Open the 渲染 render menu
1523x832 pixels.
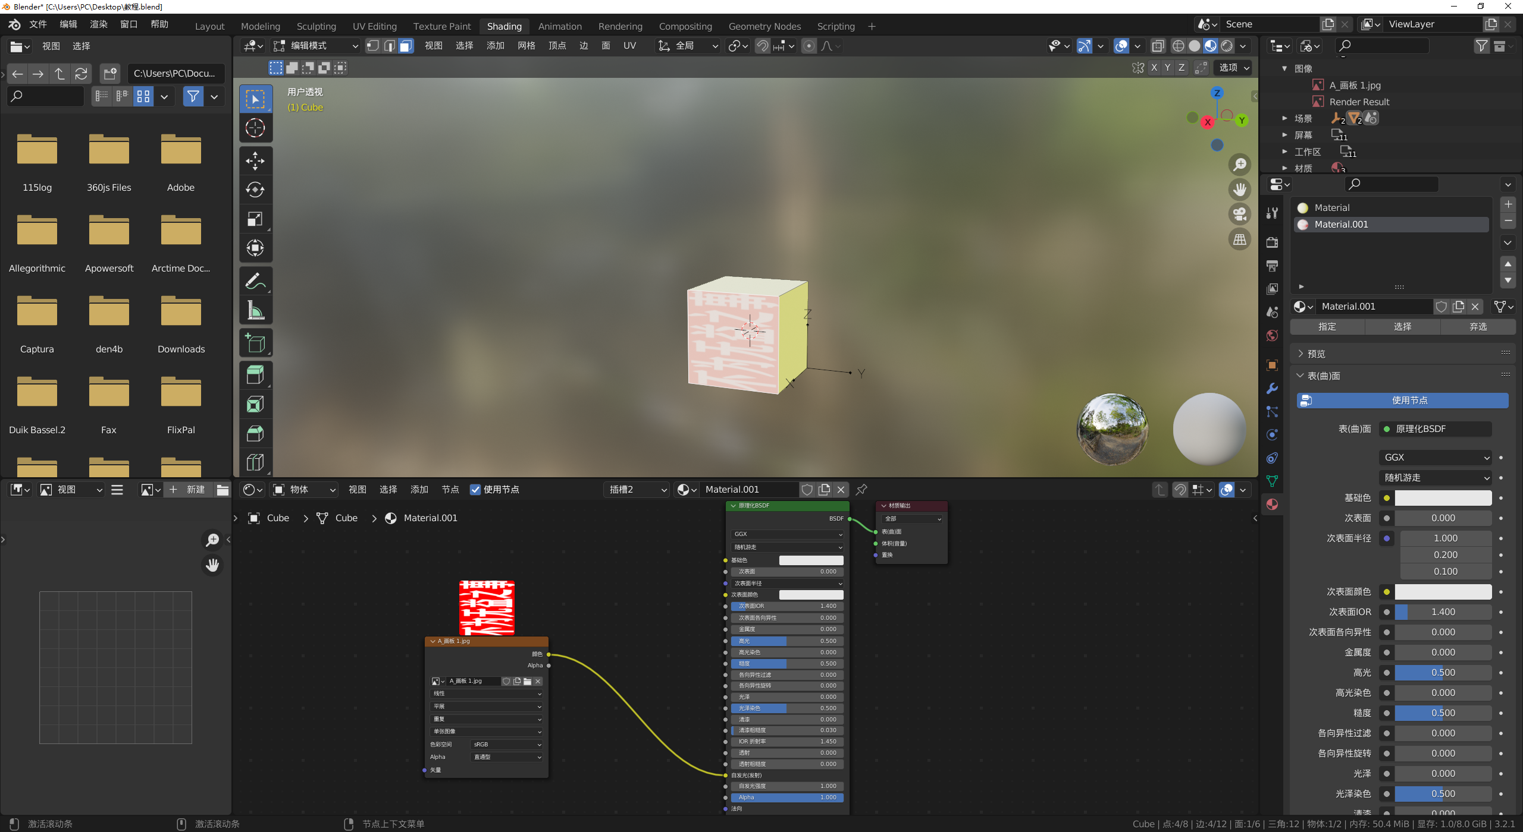point(98,24)
